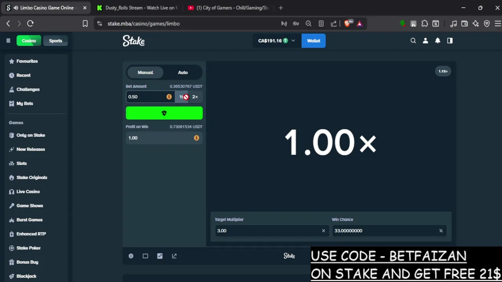The height and width of the screenshot is (282, 502).
Task: Open Stake search with the magnifier icon
Action: pyautogui.click(x=413, y=41)
